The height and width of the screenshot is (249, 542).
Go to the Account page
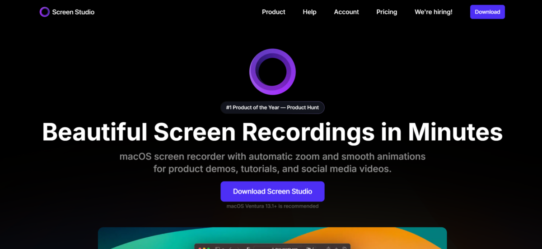coord(346,12)
